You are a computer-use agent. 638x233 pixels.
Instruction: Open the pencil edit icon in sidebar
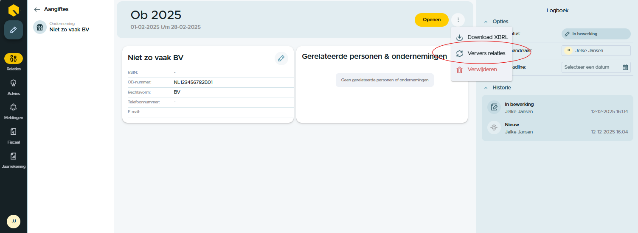pyautogui.click(x=14, y=30)
